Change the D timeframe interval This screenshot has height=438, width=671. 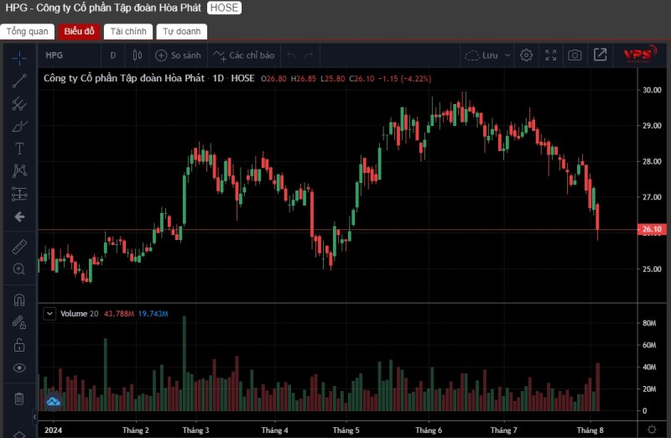(113, 55)
